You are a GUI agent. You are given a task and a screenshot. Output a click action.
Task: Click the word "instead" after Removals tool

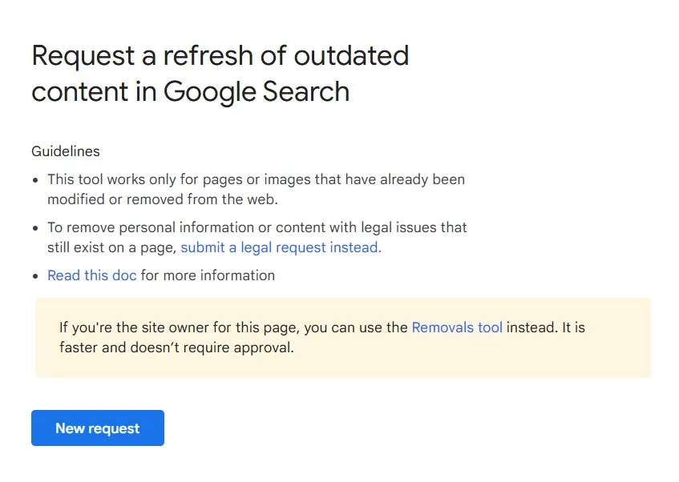click(x=529, y=327)
